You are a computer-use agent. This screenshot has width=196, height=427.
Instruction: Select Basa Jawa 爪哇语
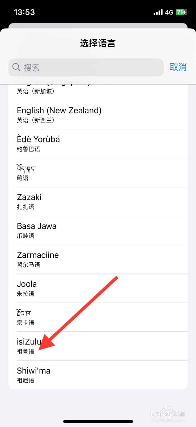(98, 230)
